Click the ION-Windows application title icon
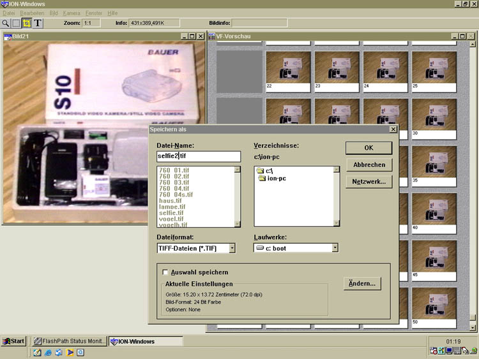 pyautogui.click(x=4, y=4)
